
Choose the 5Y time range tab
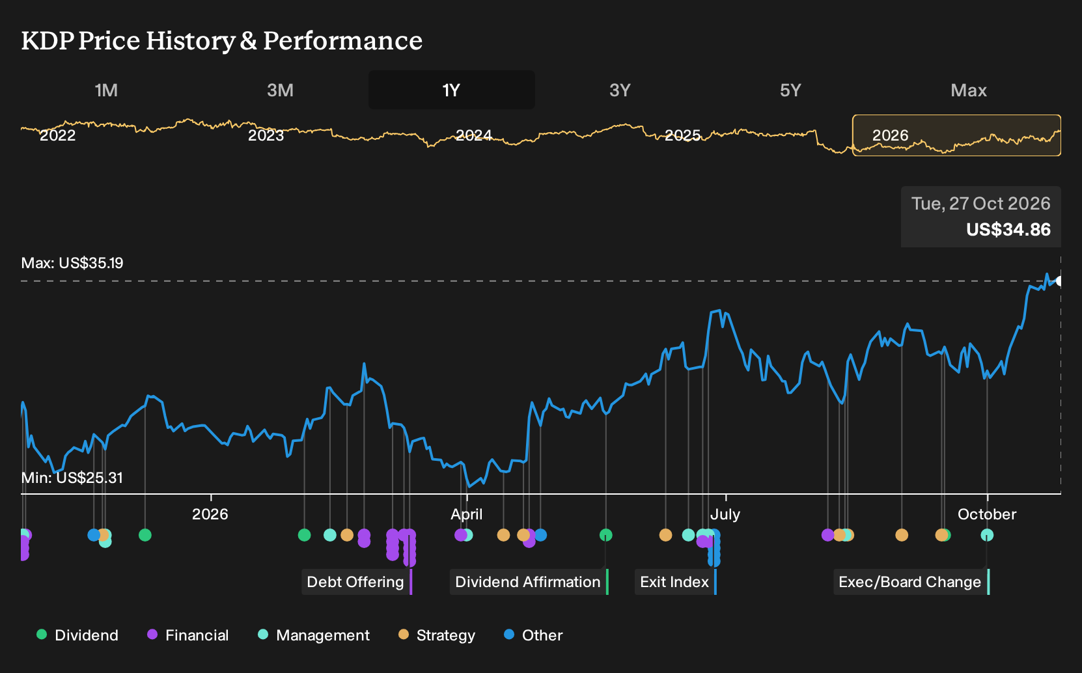pos(790,90)
